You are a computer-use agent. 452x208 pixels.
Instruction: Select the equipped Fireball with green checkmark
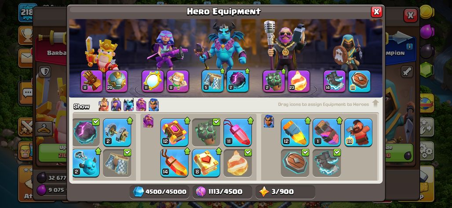(237, 163)
